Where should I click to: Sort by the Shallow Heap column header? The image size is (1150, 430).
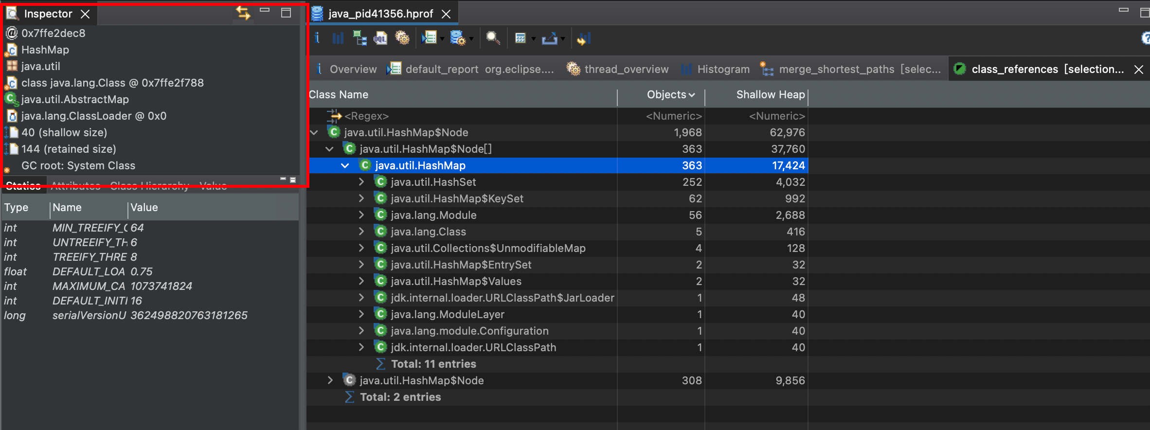(756, 95)
